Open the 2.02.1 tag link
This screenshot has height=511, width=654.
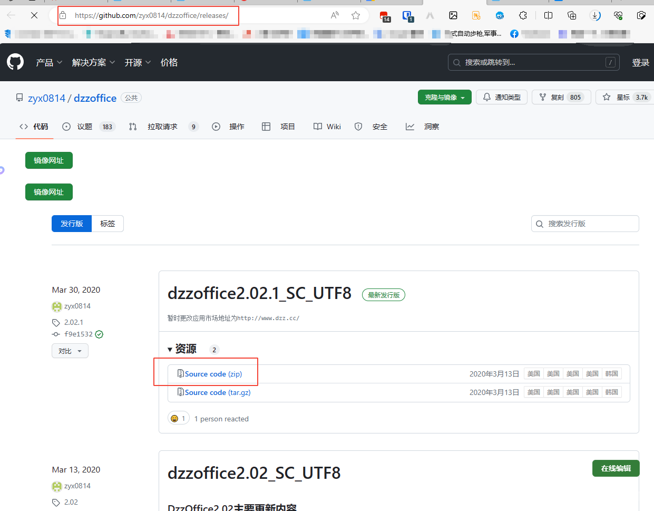point(73,322)
